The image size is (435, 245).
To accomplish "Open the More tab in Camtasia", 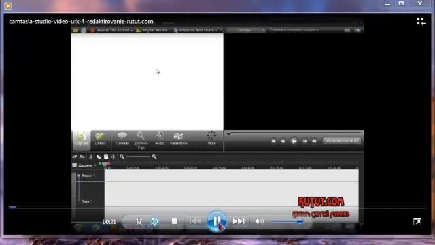I will (x=211, y=139).
